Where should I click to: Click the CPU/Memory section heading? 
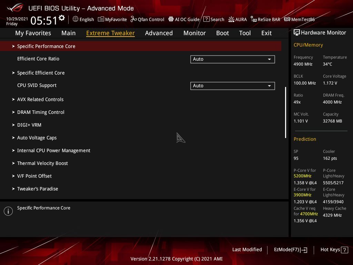[x=308, y=45]
